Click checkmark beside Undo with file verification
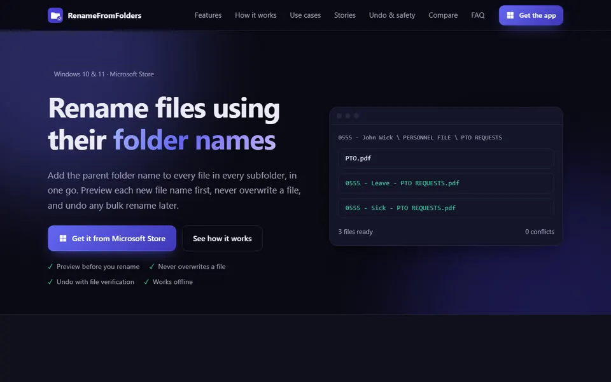The image size is (611, 382). 50,282
